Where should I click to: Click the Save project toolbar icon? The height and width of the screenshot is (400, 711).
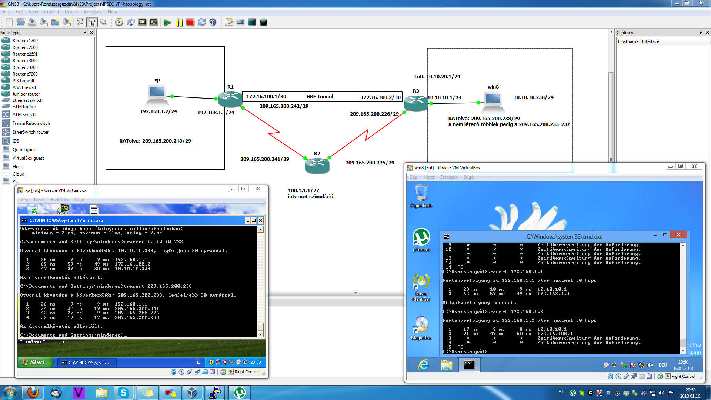(32, 22)
